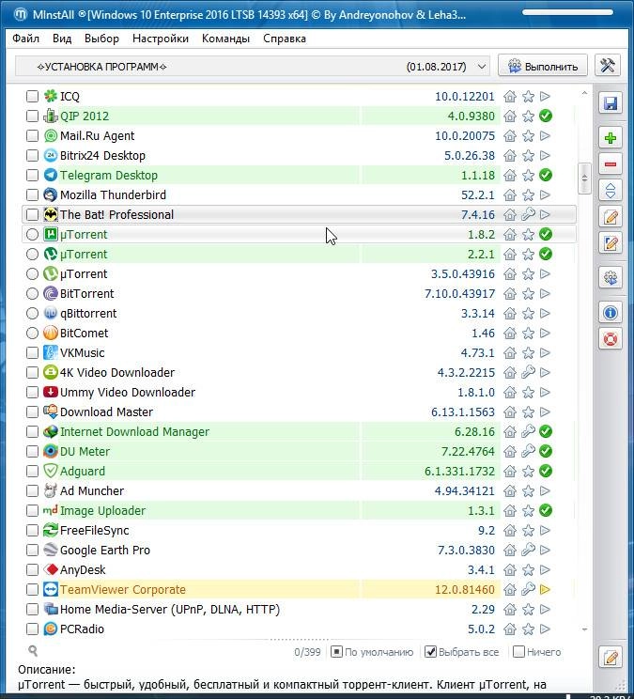This screenshot has height=699, width=634.
Task: Select the Download Master row name
Action: pyautogui.click(x=106, y=412)
